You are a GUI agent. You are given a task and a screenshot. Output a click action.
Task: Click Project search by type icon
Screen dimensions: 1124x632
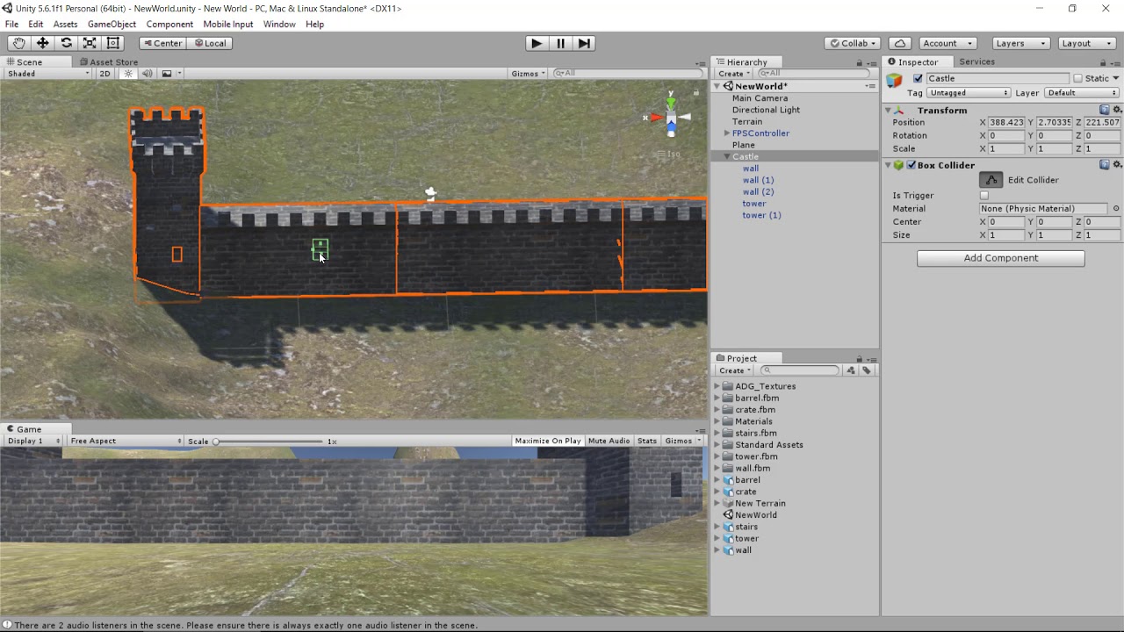click(x=850, y=370)
